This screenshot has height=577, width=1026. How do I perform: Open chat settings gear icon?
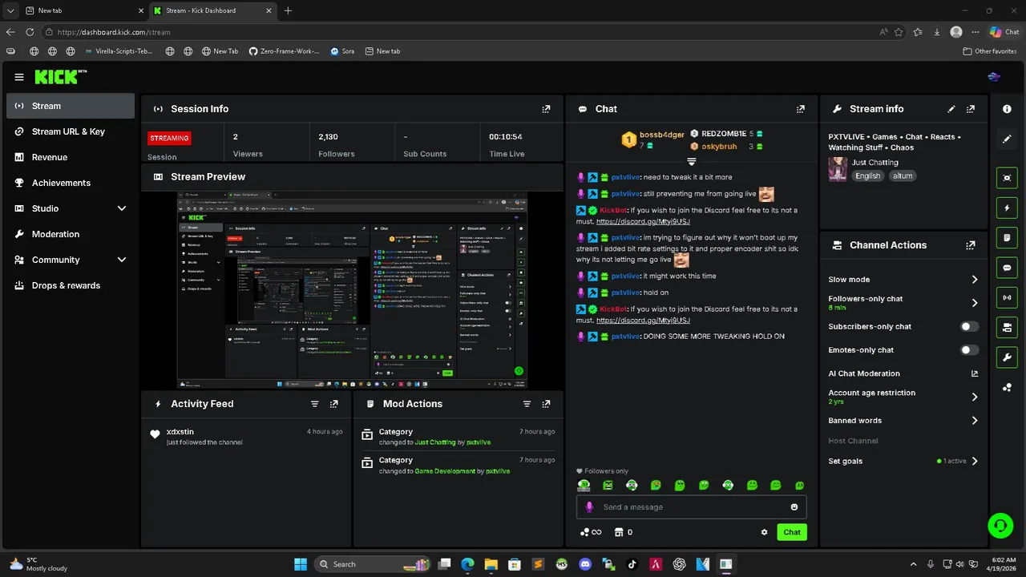pyautogui.click(x=764, y=532)
